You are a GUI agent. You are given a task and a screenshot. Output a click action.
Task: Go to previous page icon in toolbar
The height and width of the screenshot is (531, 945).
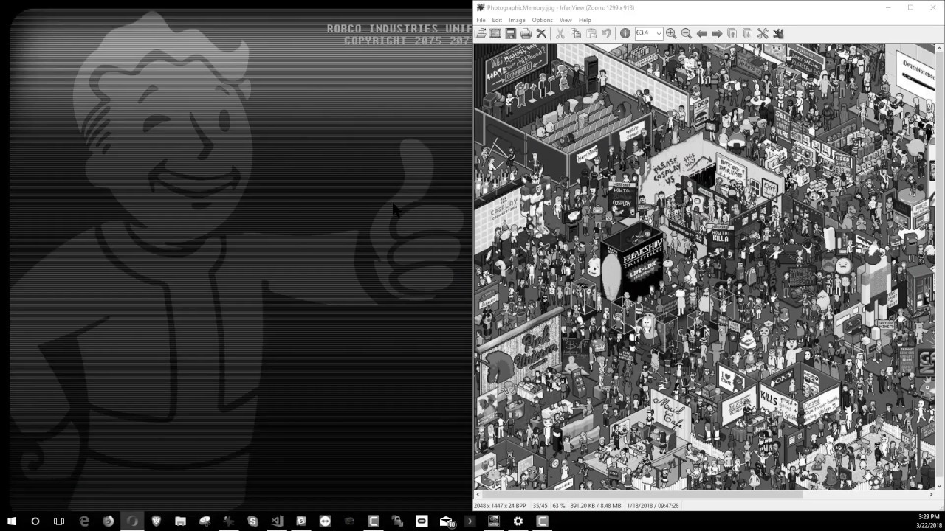(732, 33)
